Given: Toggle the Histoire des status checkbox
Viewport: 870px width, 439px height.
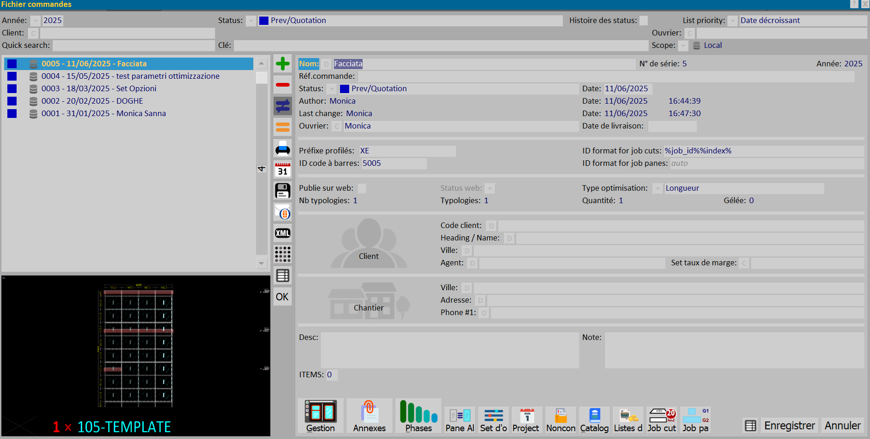Looking at the screenshot, I should pos(644,21).
